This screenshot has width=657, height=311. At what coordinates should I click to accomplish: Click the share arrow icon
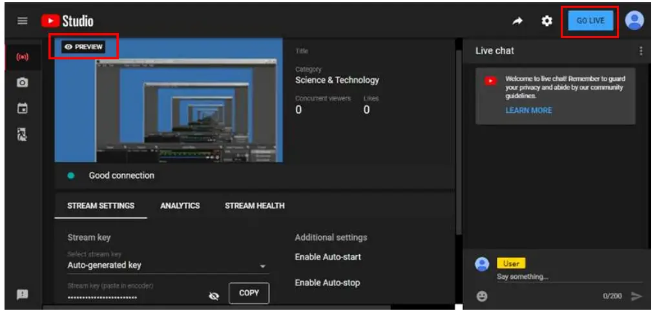click(518, 21)
